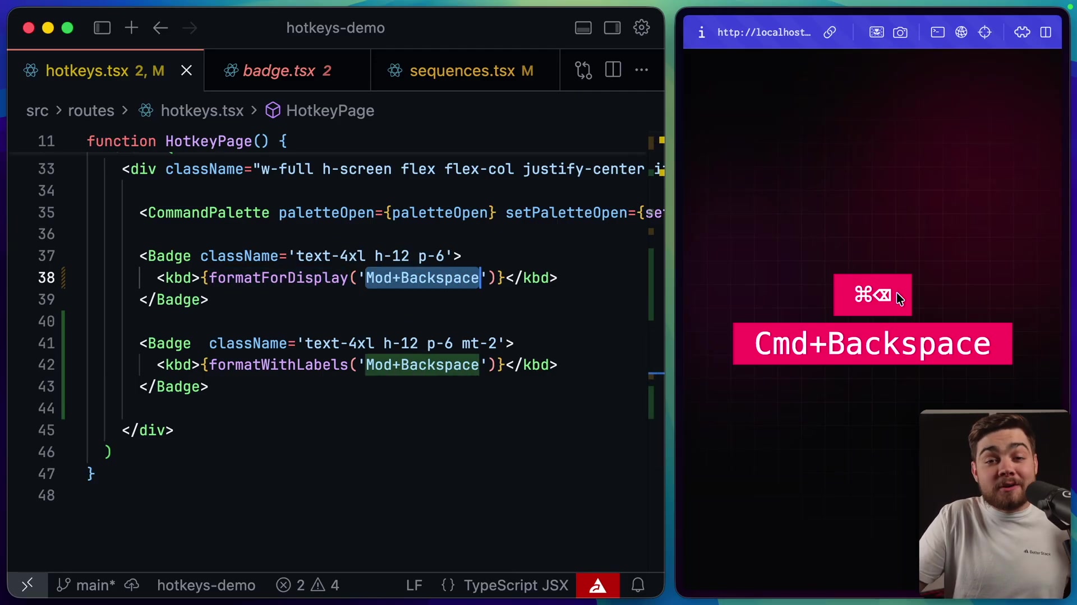The height and width of the screenshot is (605, 1077).
Task: Click hotkeys-demo in the status bar
Action: [x=206, y=585]
